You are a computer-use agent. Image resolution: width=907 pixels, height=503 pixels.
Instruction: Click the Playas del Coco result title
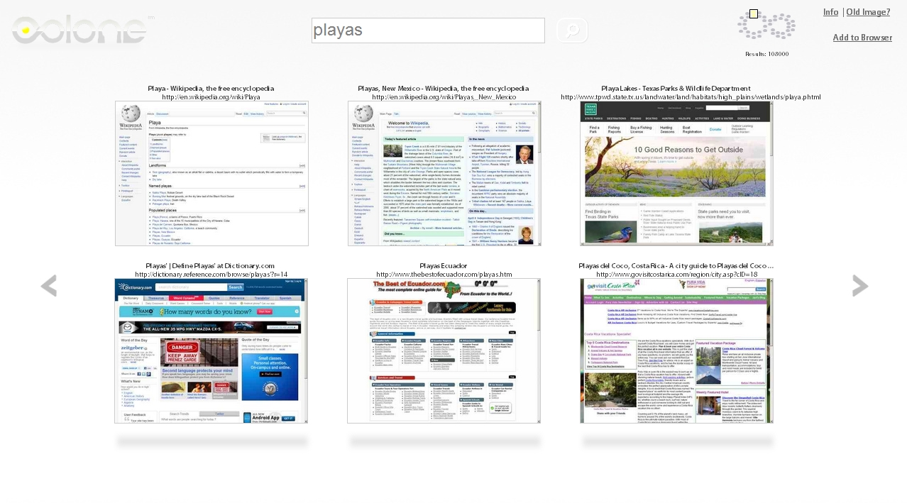tap(676, 266)
